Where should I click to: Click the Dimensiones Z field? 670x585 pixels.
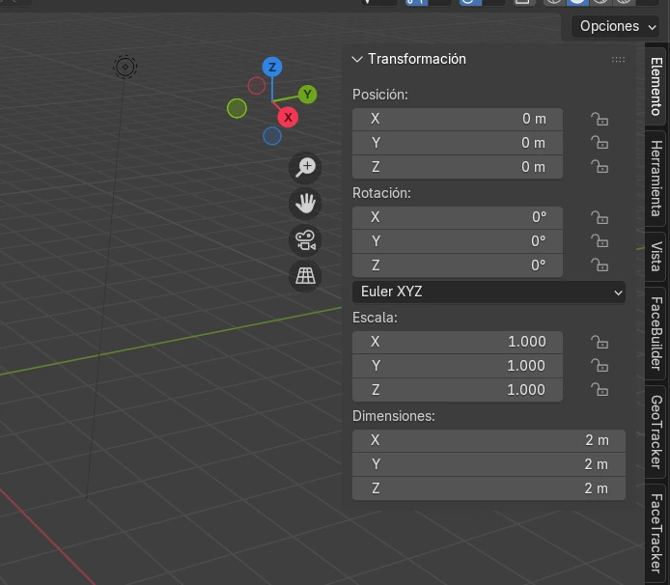point(489,488)
